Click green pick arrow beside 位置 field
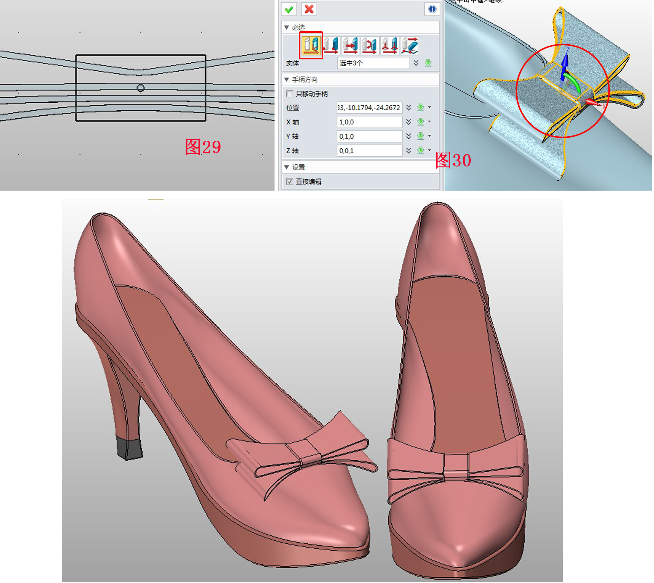 (x=421, y=108)
